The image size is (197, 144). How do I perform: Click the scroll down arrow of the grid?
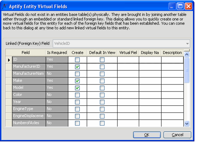[187, 124]
